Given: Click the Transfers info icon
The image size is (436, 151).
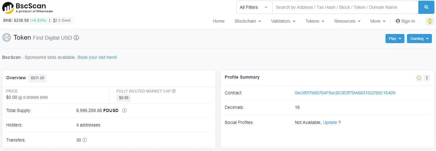Looking at the screenshot, I should coord(85,140).
